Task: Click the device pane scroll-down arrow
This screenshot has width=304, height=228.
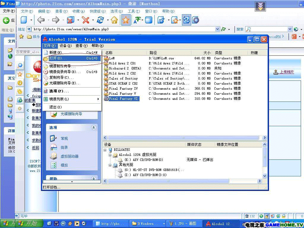Action: tap(265, 176)
